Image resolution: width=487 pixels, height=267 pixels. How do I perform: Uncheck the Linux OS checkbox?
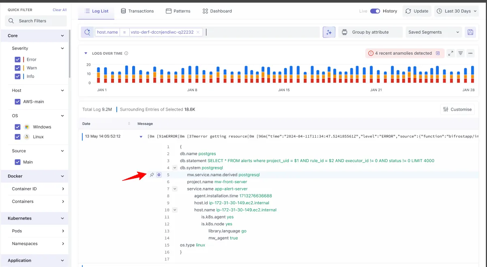coord(17,137)
